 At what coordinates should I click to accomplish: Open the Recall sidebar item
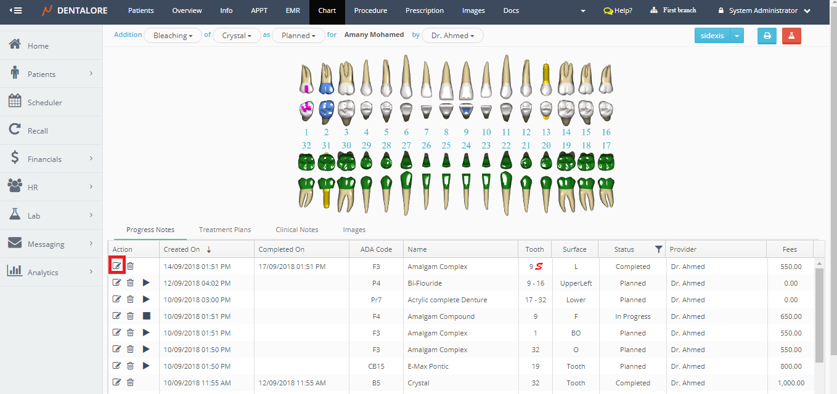[x=38, y=131]
